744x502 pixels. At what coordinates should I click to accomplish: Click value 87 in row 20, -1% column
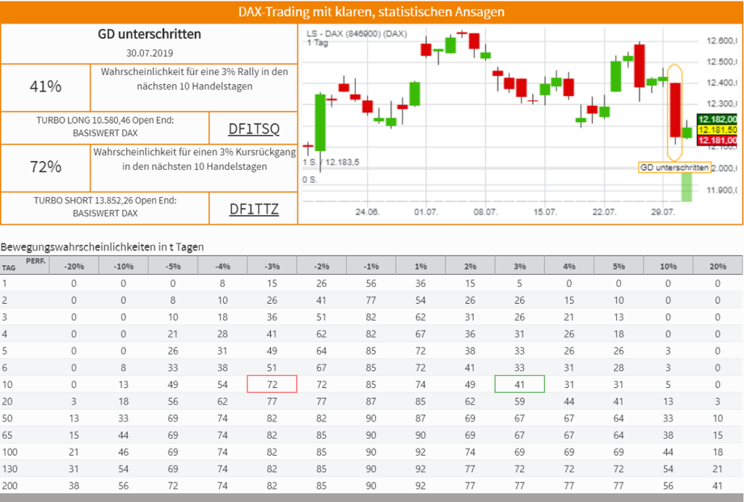click(x=371, y=402)
